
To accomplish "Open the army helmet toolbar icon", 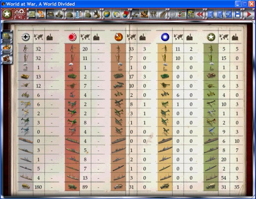I will pos(51,14).
